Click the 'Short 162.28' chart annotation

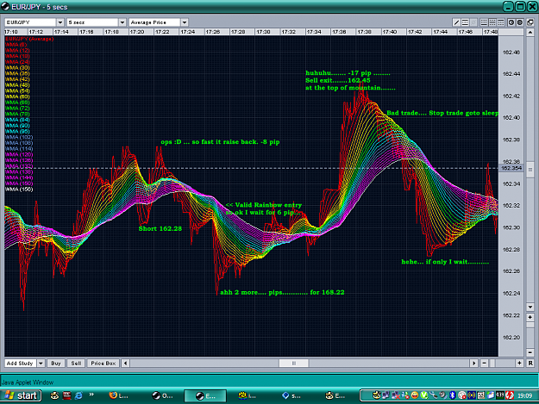tap(160, 228)
